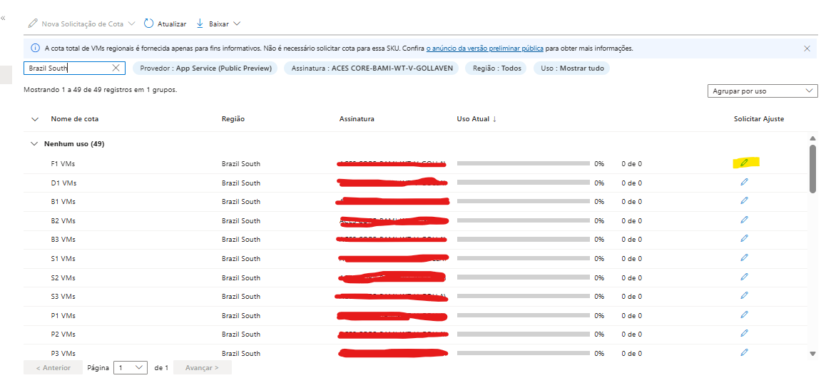The width and height of the screenshot is (826, 383).
Task: Sort by the Nome de cota column
Action: [75, 119]
